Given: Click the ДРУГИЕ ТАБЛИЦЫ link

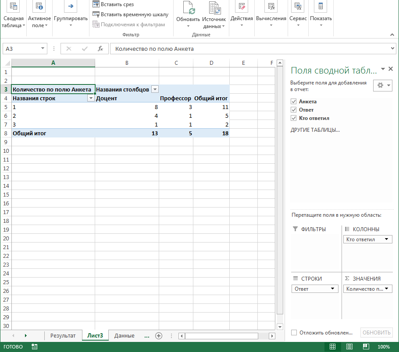Looking at the screenshot, I should click(315, 130).
